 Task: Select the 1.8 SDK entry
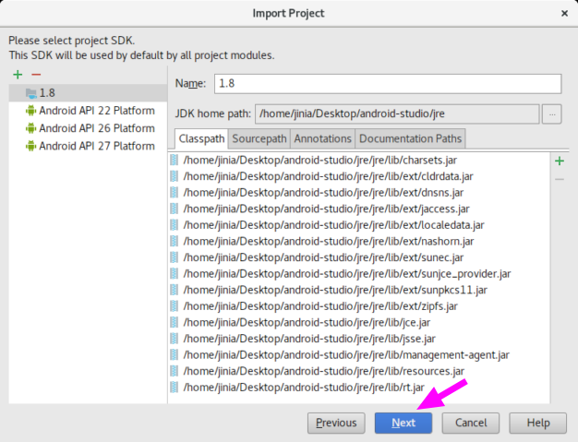[x=88, y=93]
